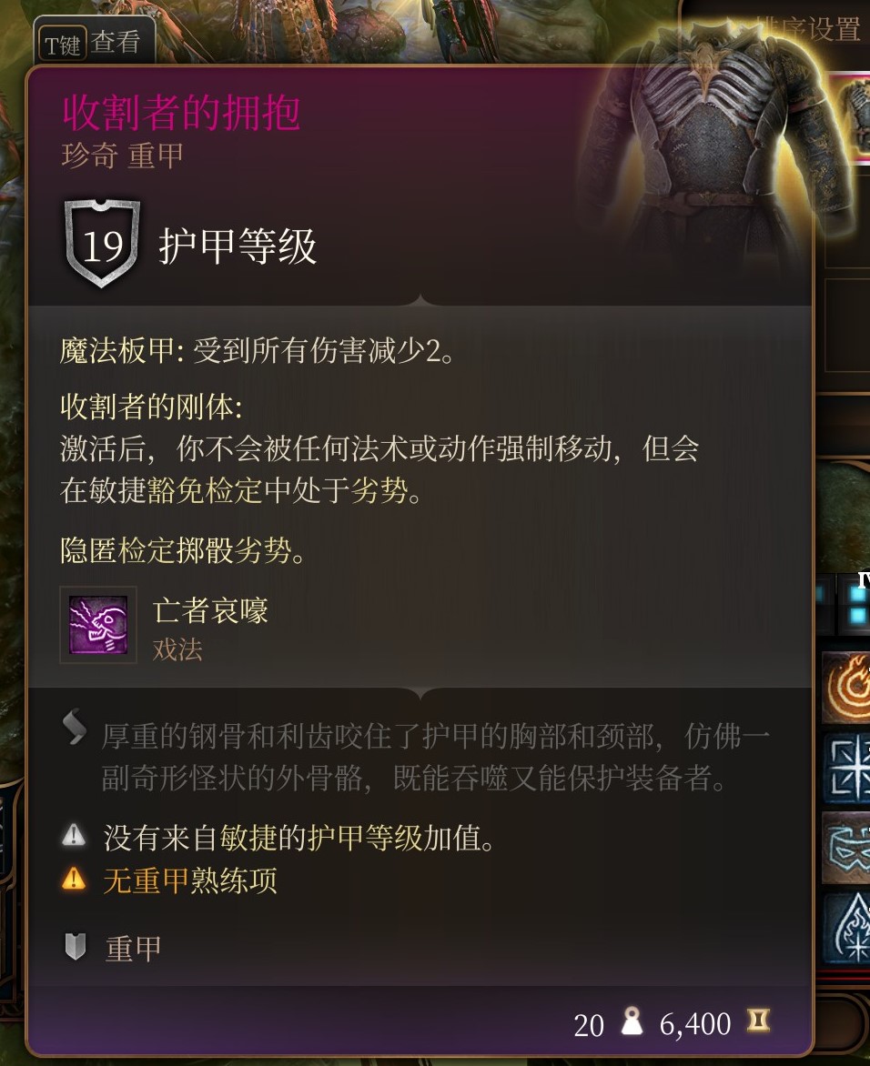The image size is (870, 1066).
Task: Click the blue knot glyph spell icon
Action: coord(846,847)
